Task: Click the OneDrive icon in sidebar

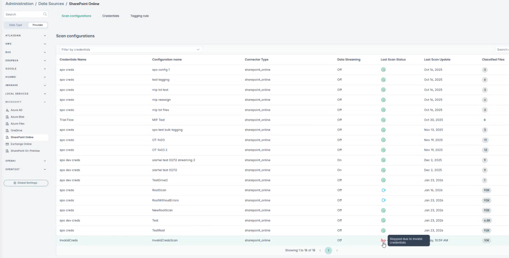Action: coord(7,130)
